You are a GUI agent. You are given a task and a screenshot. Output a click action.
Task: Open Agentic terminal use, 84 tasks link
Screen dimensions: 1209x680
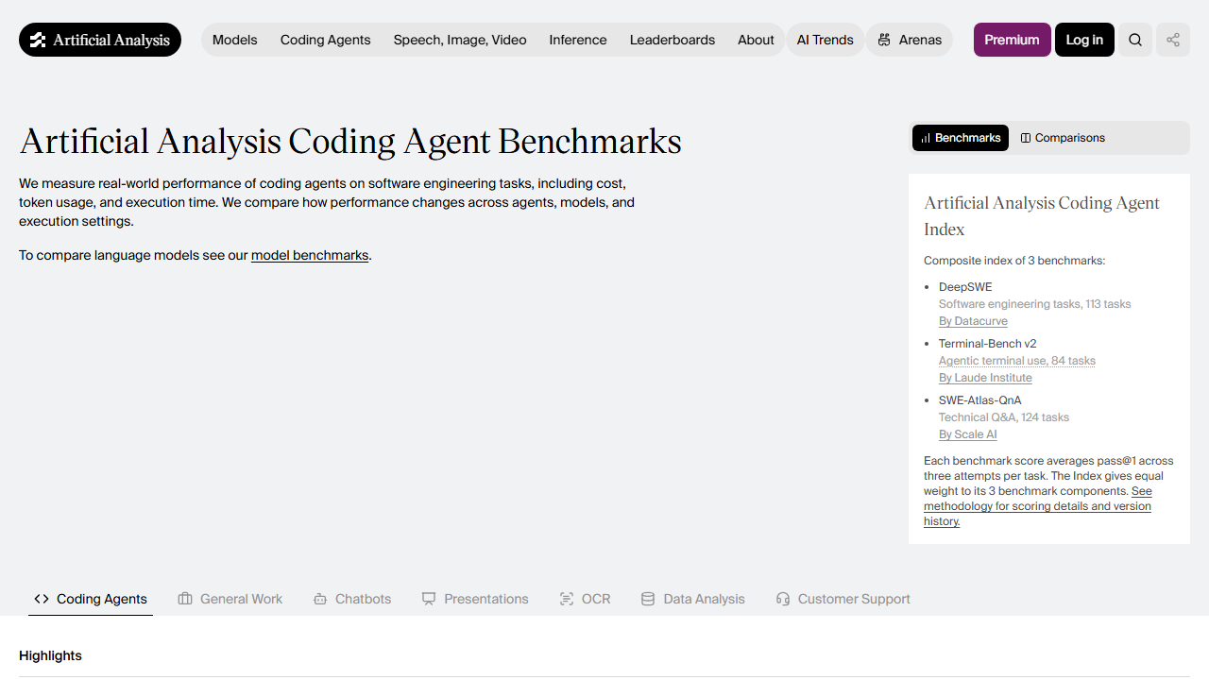click(1017, 361)
